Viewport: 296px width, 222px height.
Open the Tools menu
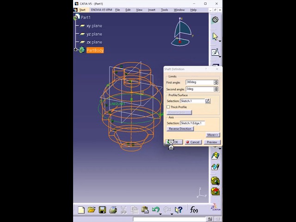click(165, 10)
